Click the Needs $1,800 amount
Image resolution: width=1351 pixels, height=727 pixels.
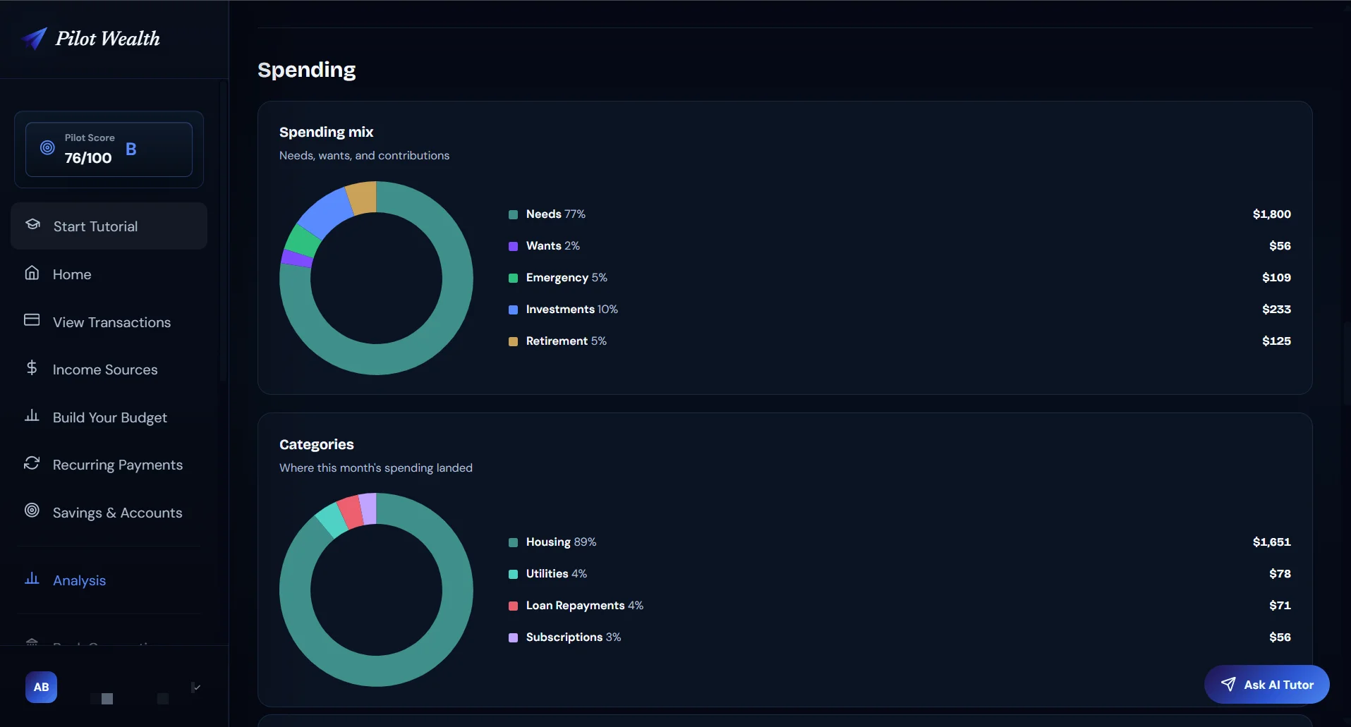point(1271,214)
